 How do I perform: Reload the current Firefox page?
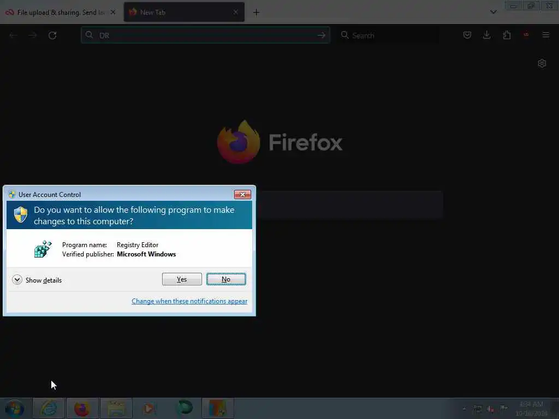(52, 35)
